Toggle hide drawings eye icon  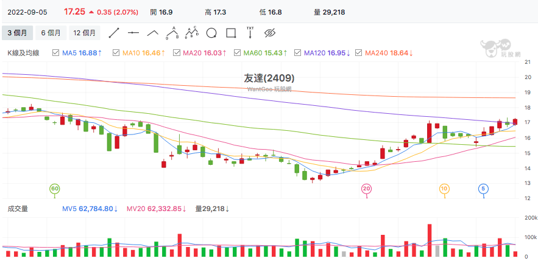(x=270, y=33)
